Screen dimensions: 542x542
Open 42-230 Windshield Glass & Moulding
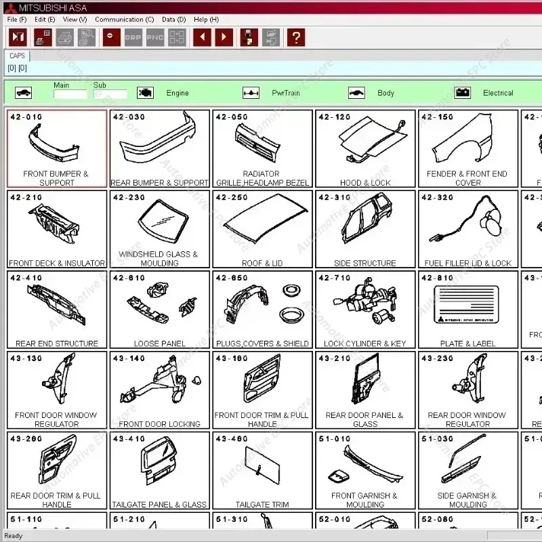pos(160,229)
